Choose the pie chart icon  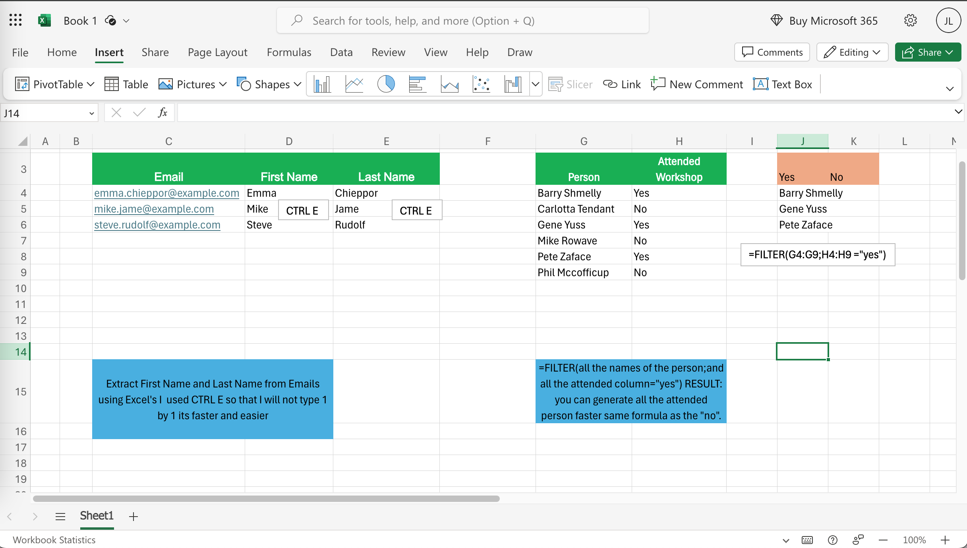[x=386, y=85]
